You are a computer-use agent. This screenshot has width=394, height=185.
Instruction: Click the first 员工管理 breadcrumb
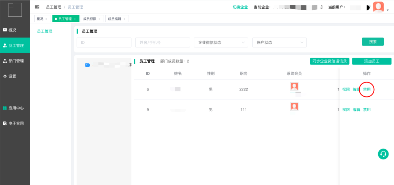pyautogui.click(x=54, y=7)
